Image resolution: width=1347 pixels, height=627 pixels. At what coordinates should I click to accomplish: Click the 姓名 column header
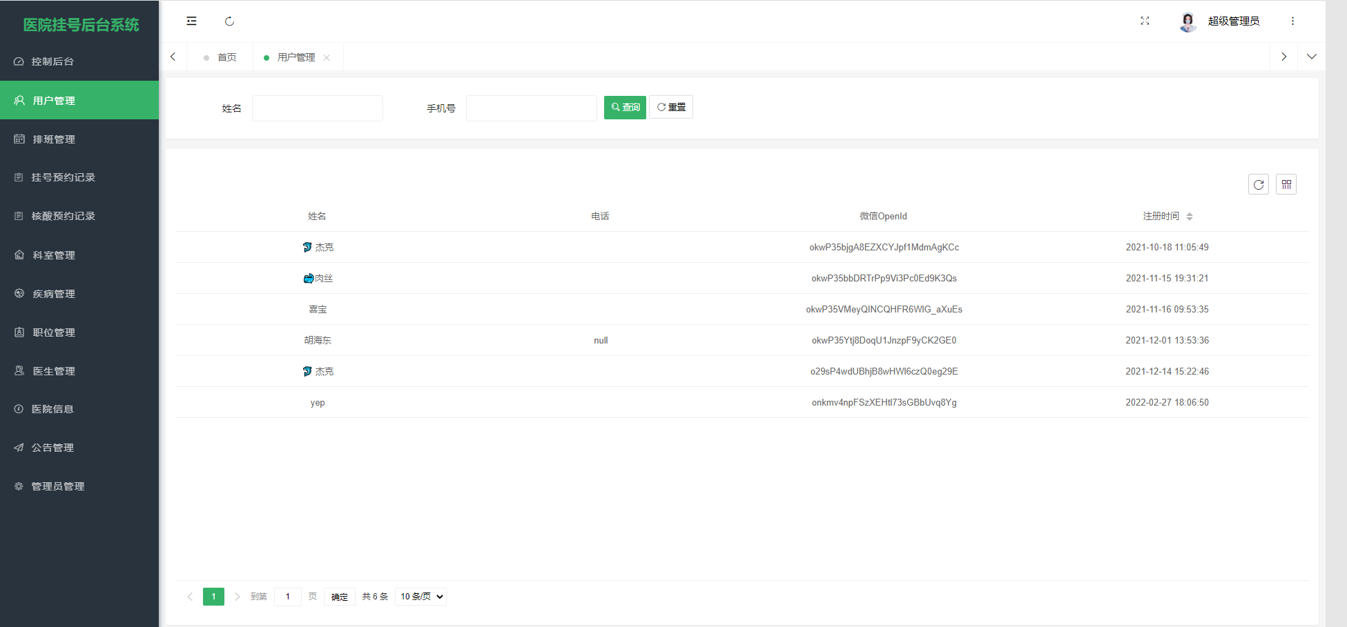[317, 216]
